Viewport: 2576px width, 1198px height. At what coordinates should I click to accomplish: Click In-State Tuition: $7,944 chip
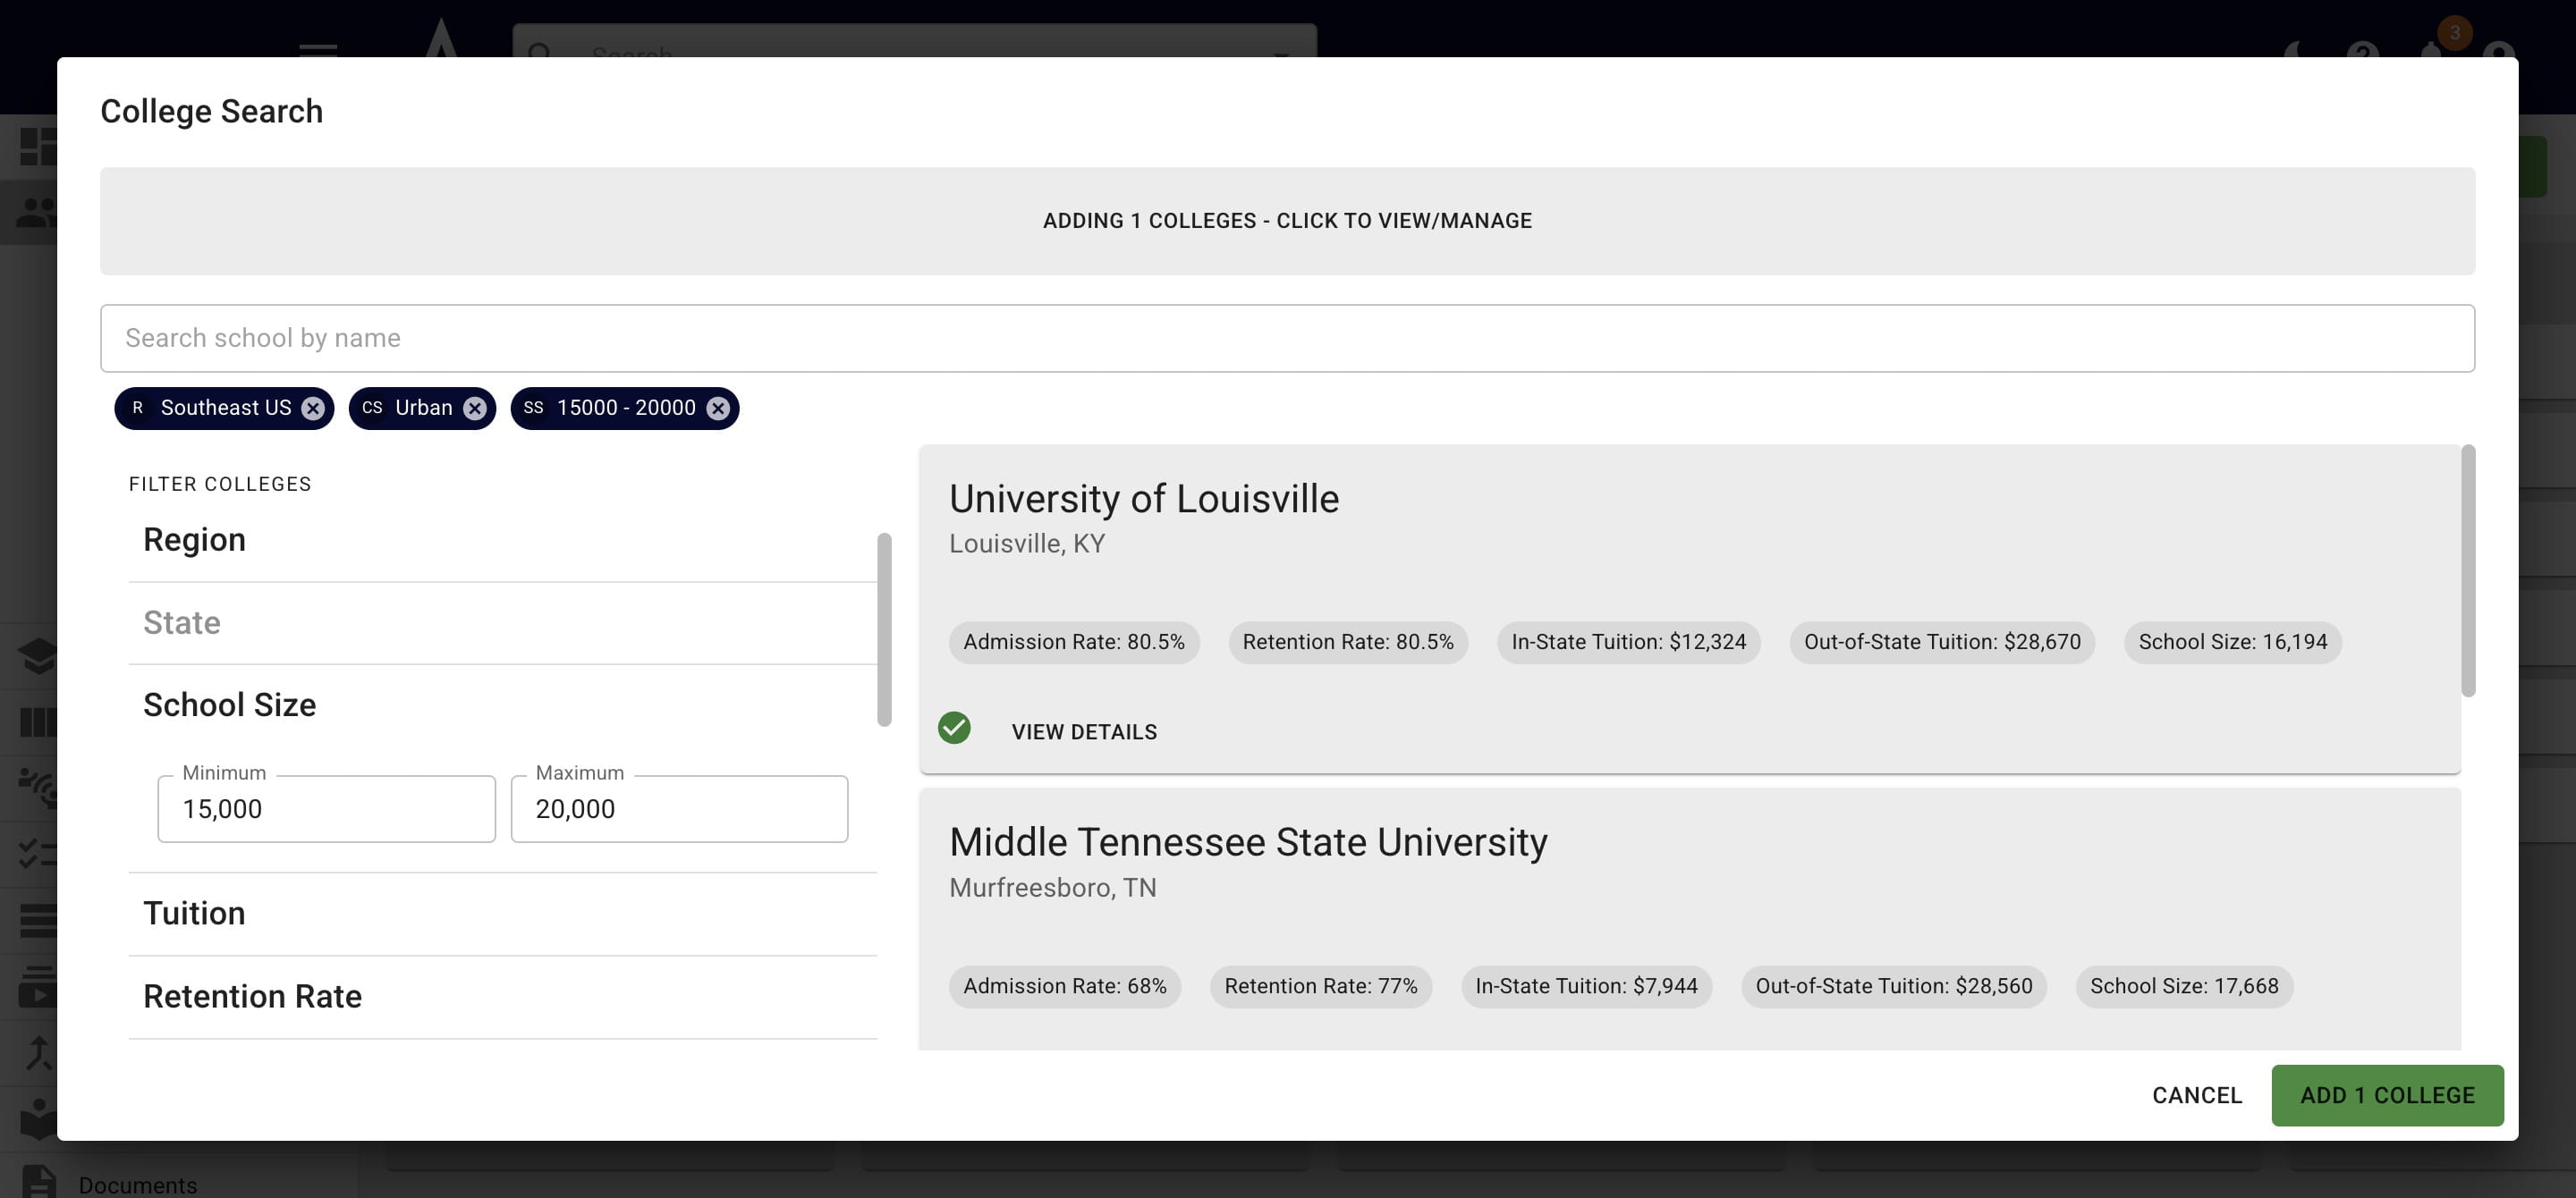1587,986
